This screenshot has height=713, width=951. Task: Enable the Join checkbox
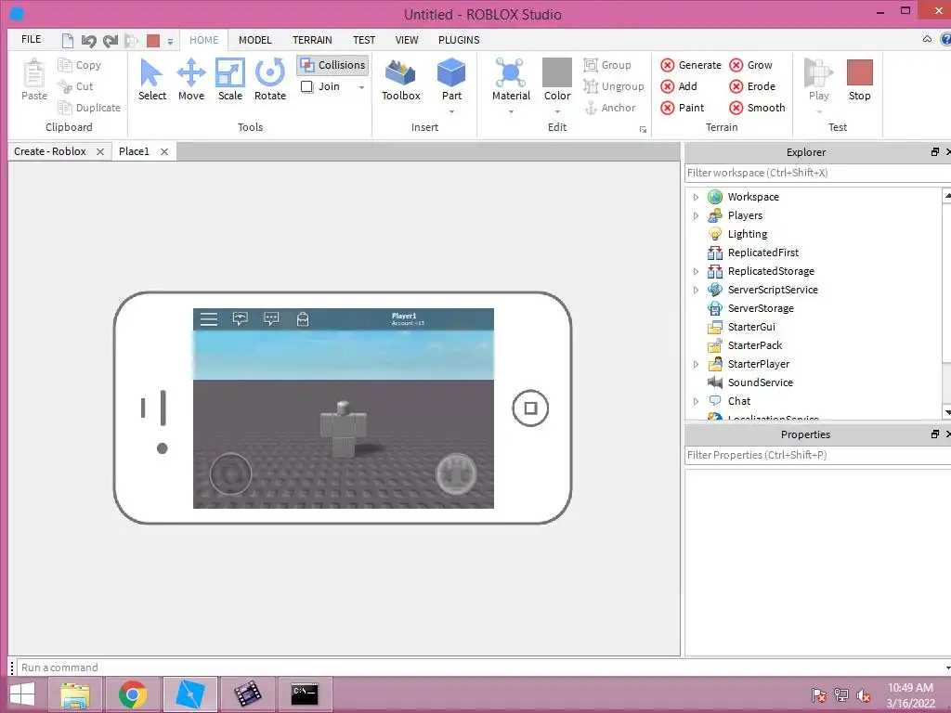pyautogui.click(x=306, y=86)
